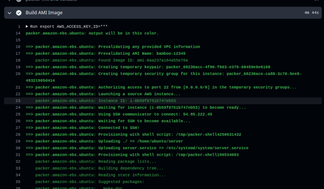This screenshot has height=189, width=324.
Task: Click line number 16 in the log
Action: tap(18, 47)
